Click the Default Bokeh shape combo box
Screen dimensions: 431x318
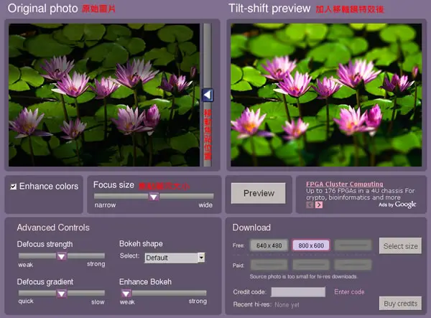pos(175,258)
